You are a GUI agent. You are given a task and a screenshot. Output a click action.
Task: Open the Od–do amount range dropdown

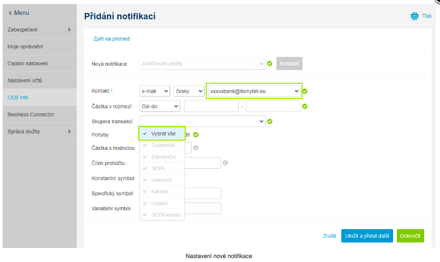[159, 106]
